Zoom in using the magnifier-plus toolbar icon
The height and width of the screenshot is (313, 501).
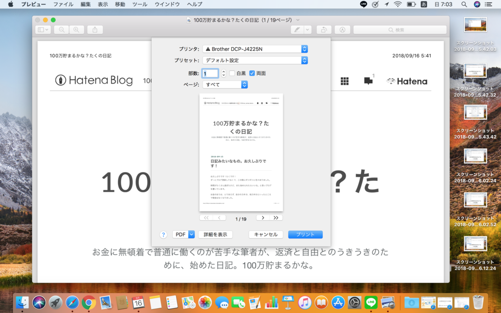click(x=76, y=29)
